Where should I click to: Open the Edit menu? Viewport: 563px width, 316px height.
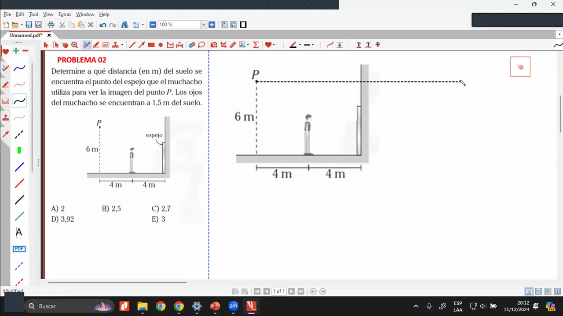coord(20,14)
